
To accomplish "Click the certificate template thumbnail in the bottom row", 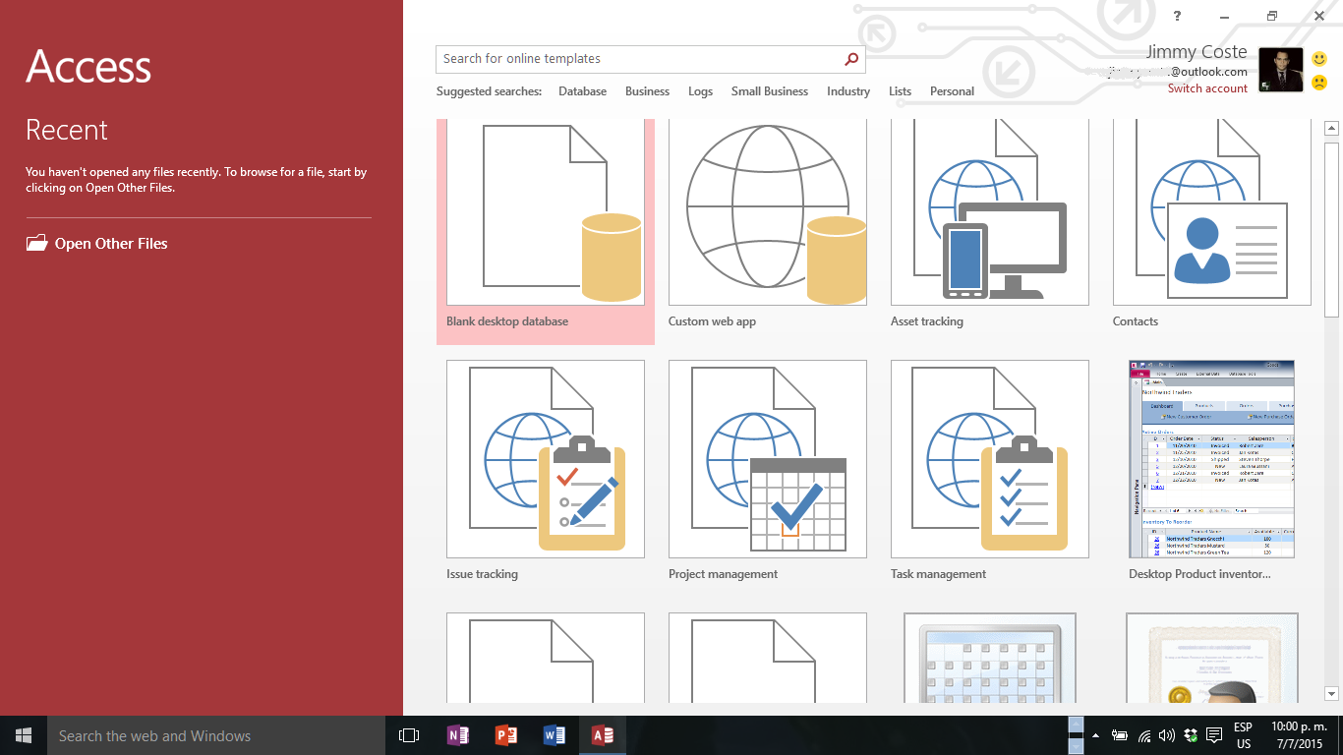I will [x=1212, y=659].
